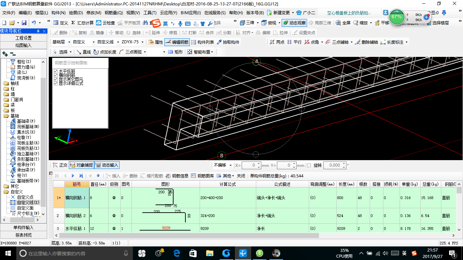Click the 单构件输入 button

pos(24,227)
